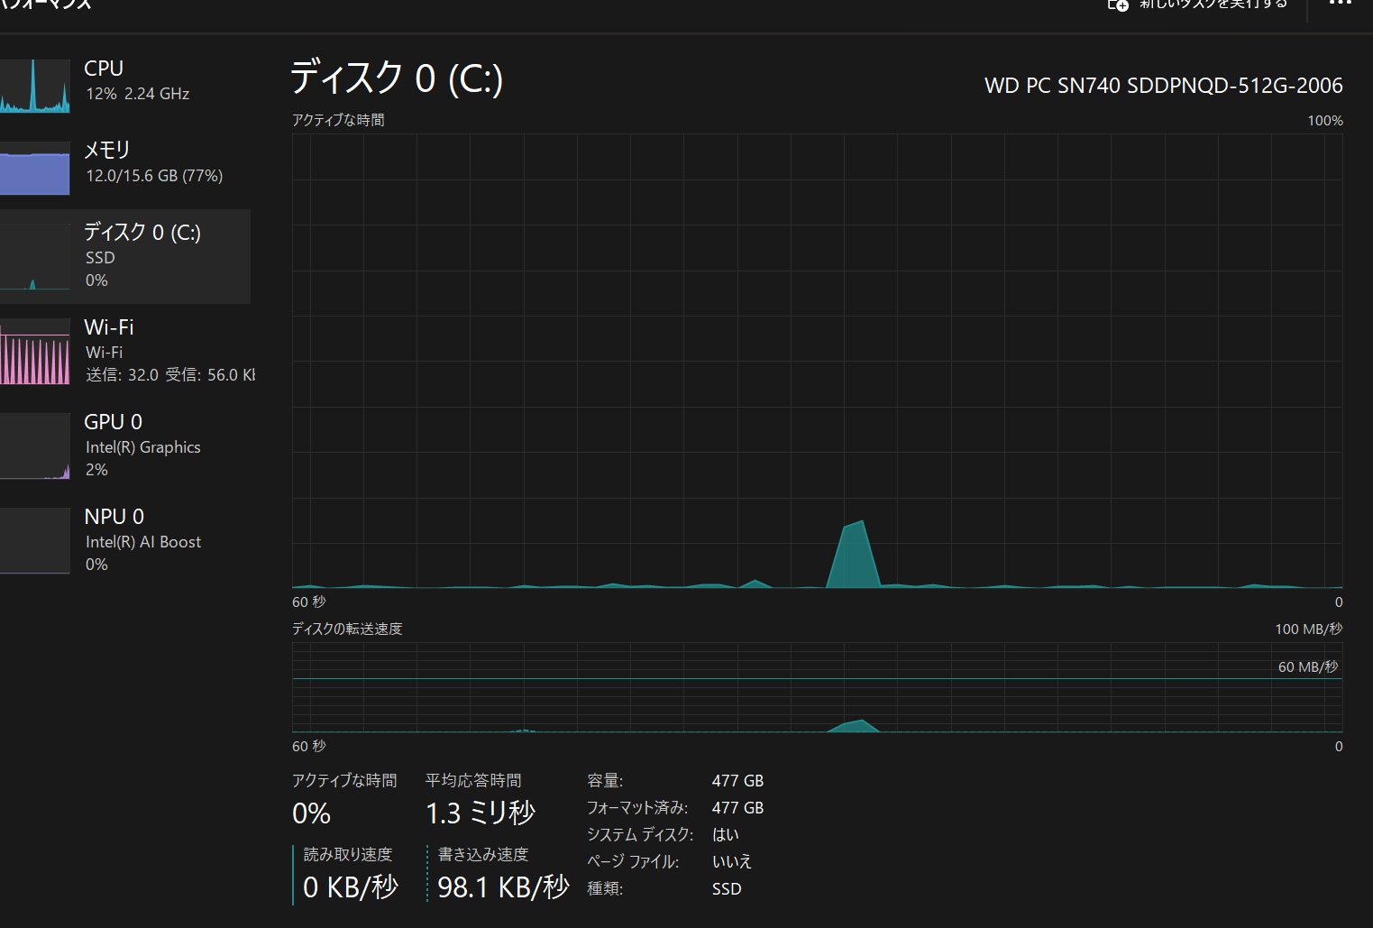Image resolution: width=1373 pixels, height=928 pixels.
Task: Click the 477 GB value beside 容量
Action: click(737, 781)
